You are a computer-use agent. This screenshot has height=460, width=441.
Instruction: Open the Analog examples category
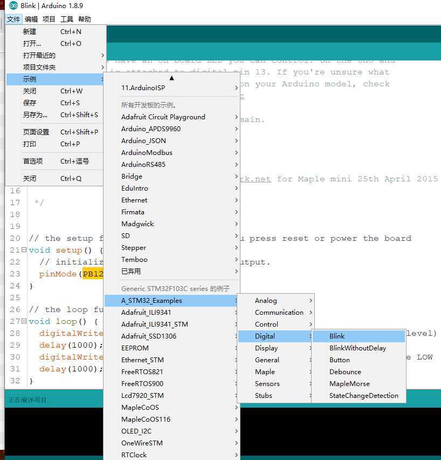pyautogui.click(x=275, y=301)
